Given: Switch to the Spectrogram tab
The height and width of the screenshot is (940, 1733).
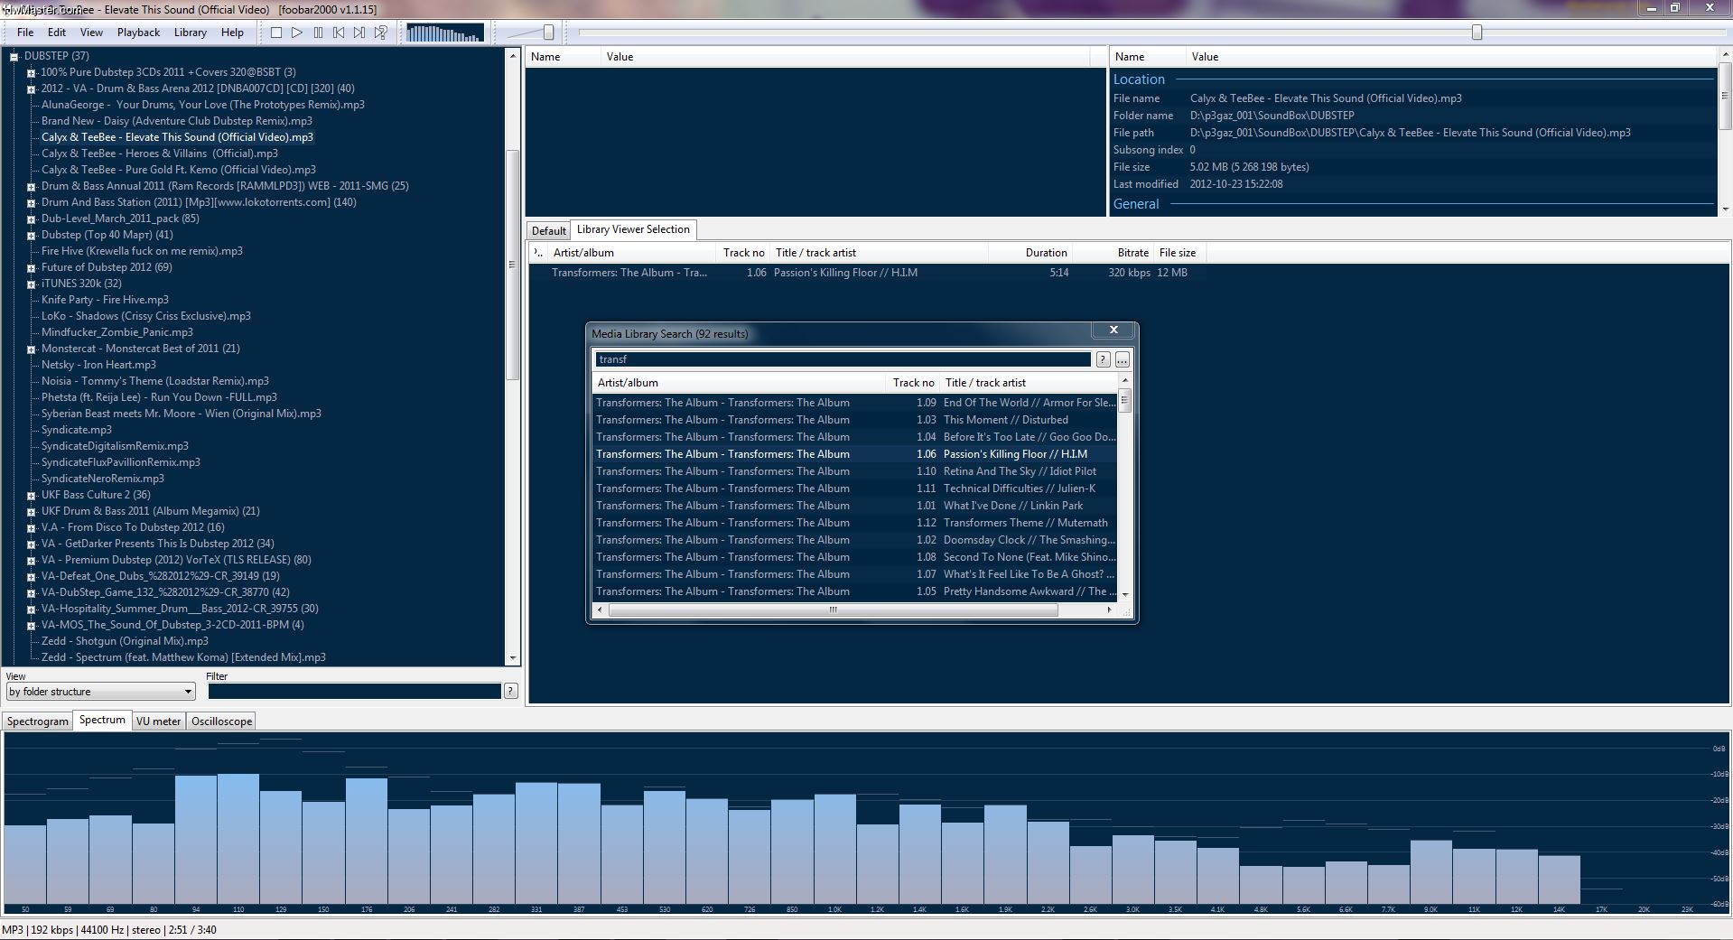Looking at the screenshot, I should click(38, 721).
